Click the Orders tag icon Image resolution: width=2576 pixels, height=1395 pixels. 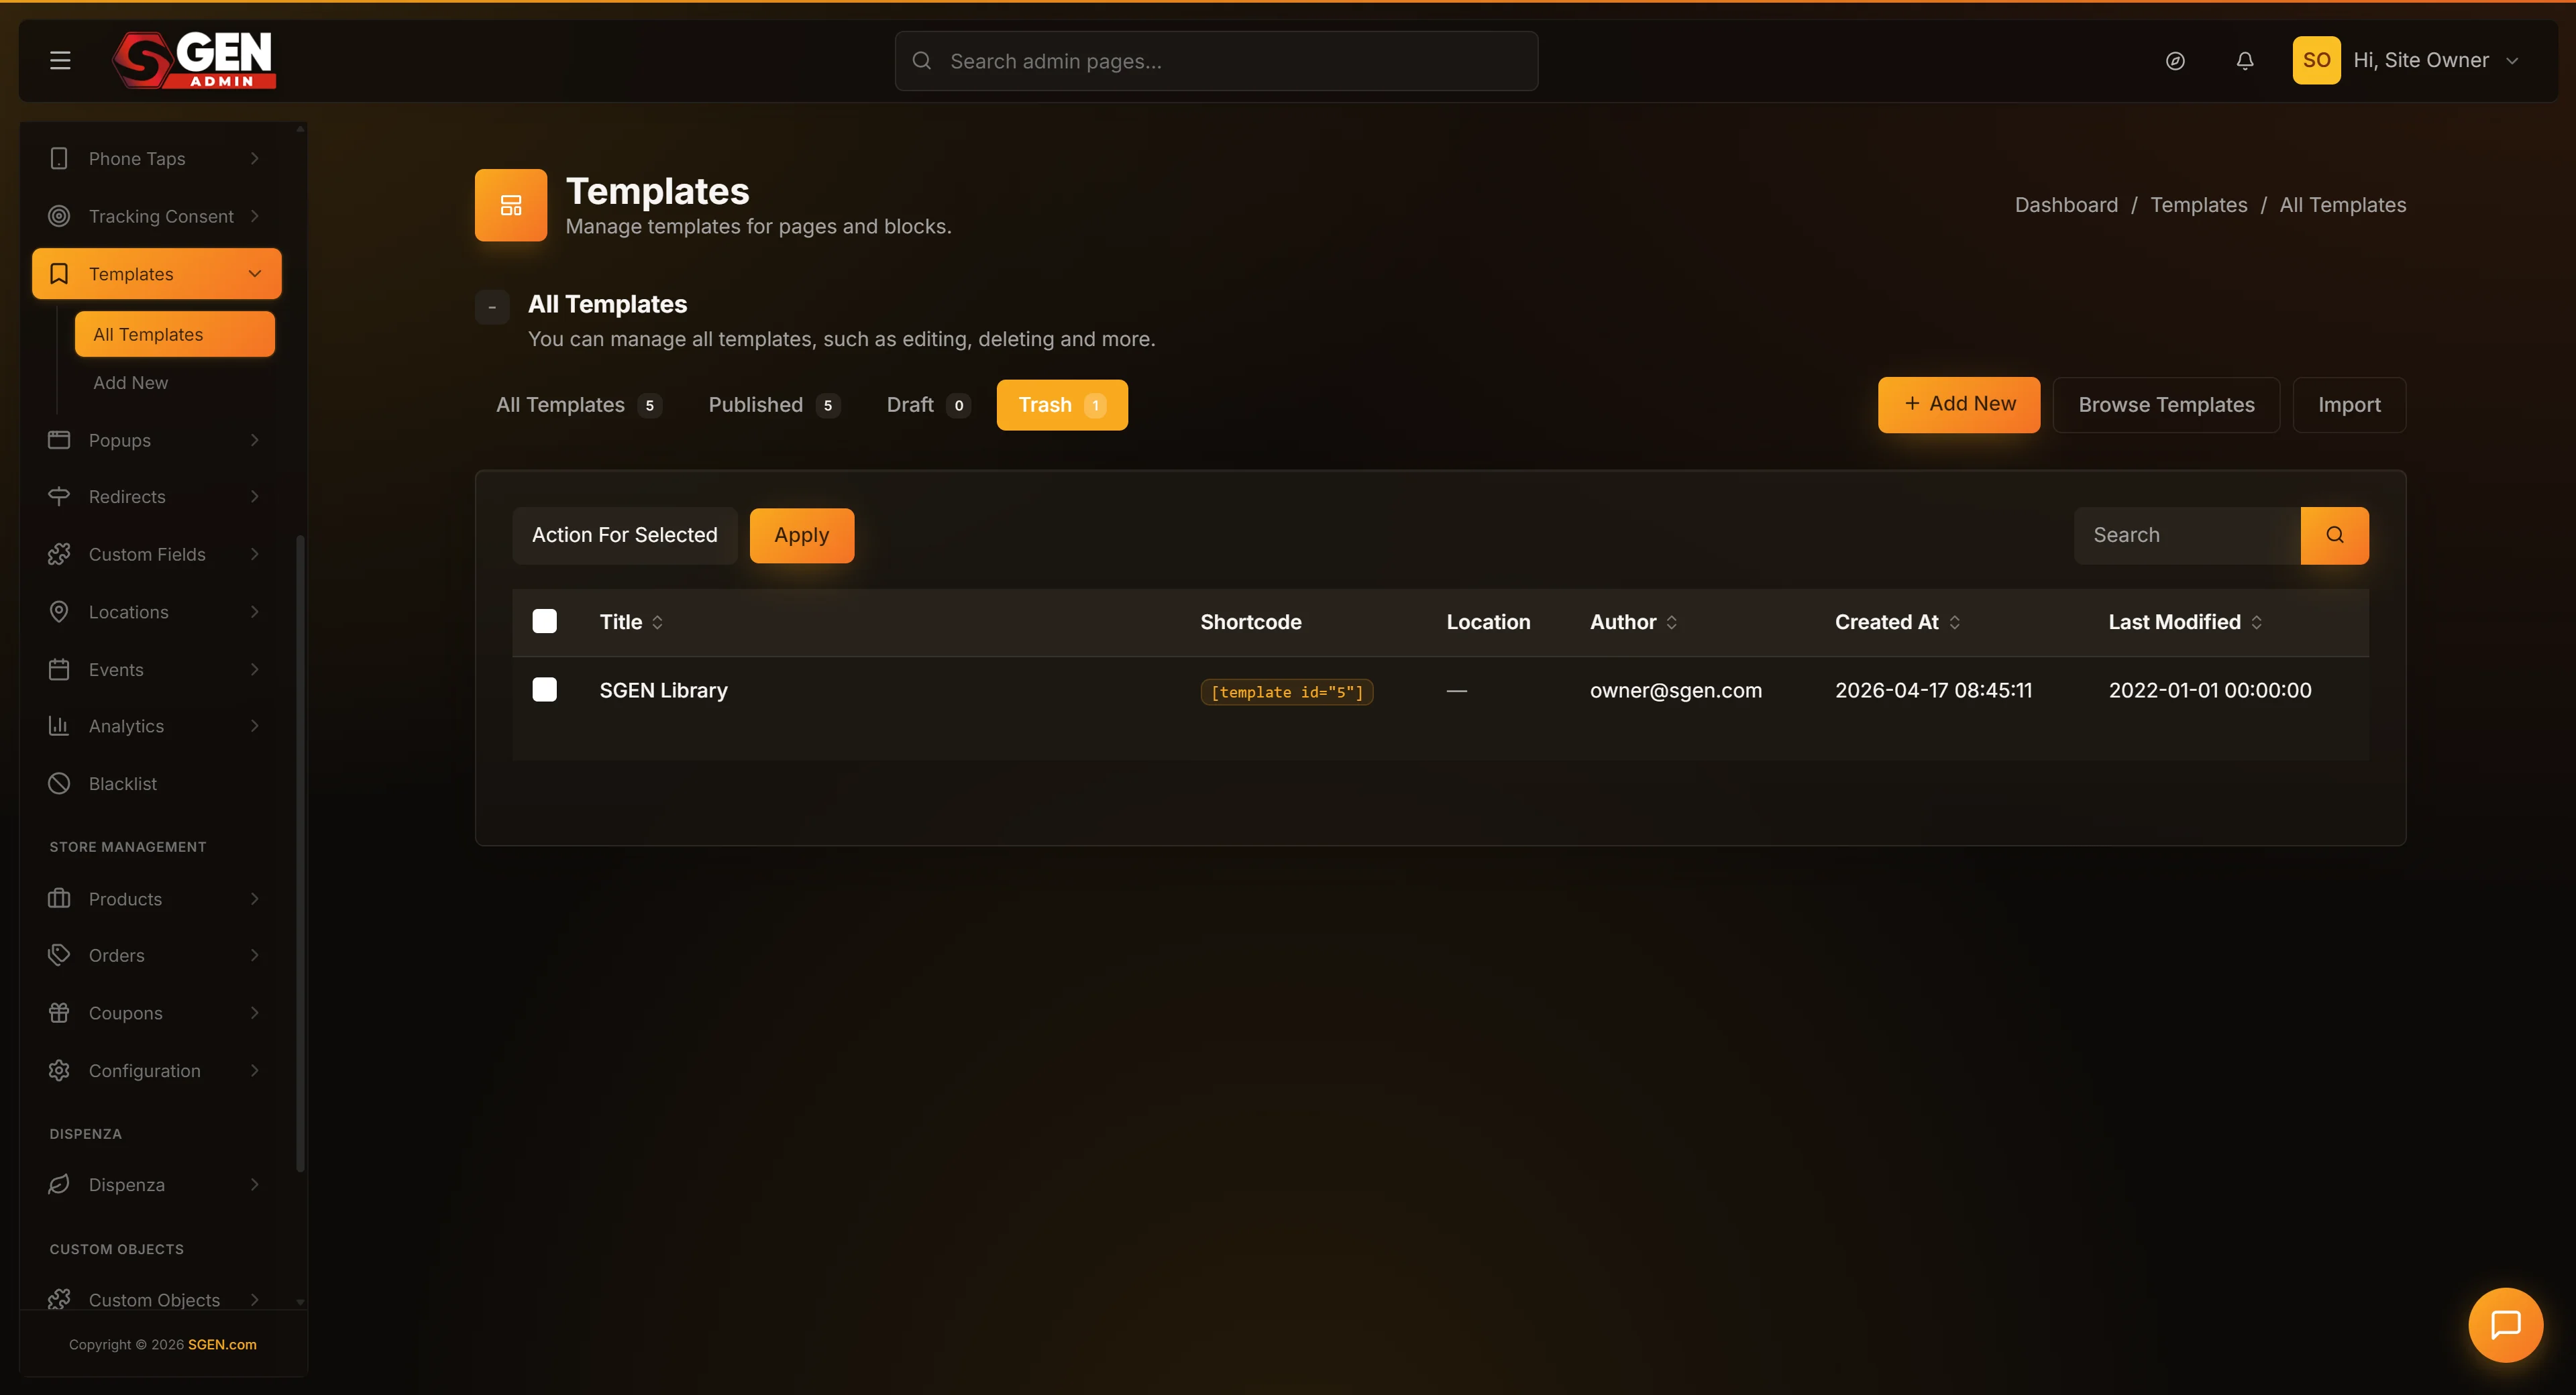(x=59, y=955)
